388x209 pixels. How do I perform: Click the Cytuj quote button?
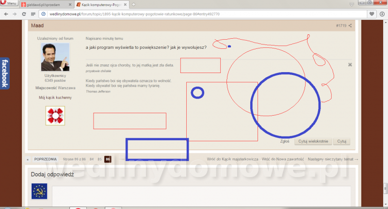pos(341,141)
